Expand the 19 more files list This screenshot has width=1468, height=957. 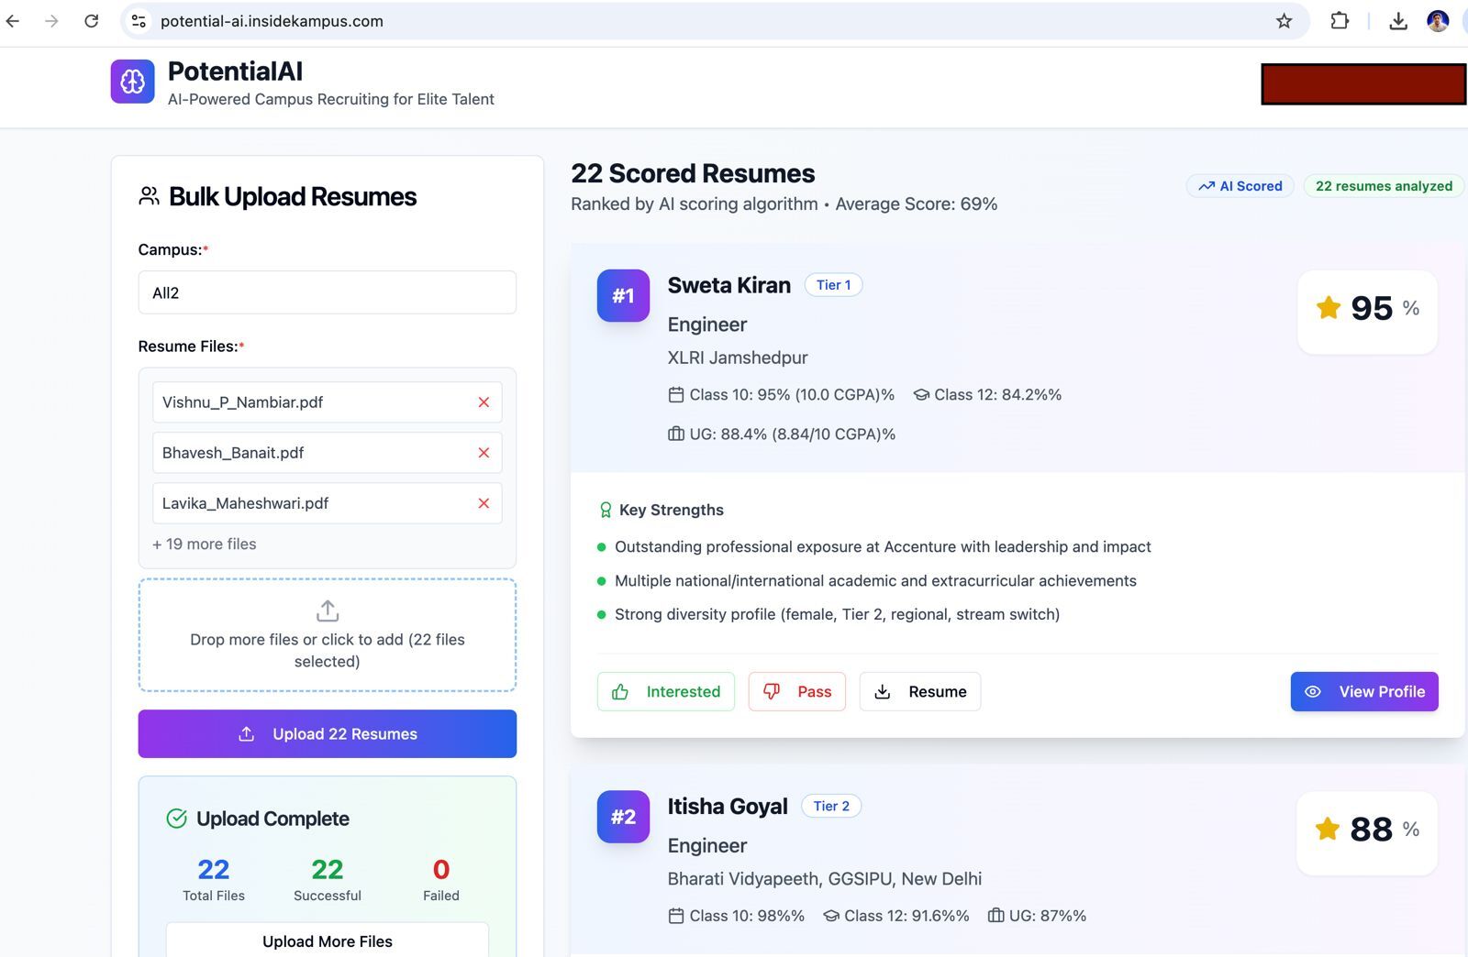coord(204,544)
